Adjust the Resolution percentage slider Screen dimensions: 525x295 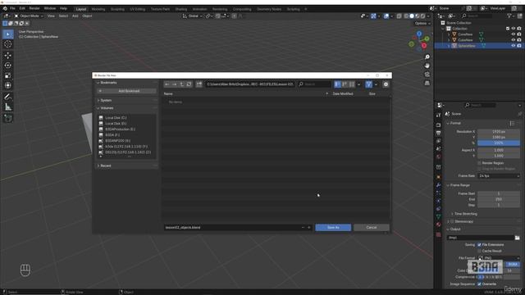[x=499, y=143]
